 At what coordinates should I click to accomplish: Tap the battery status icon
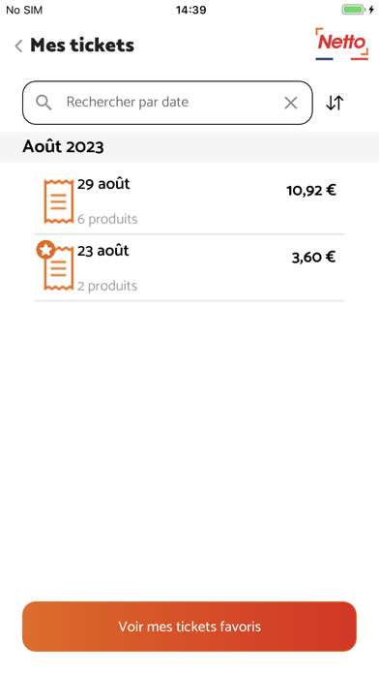pos(353,10)
